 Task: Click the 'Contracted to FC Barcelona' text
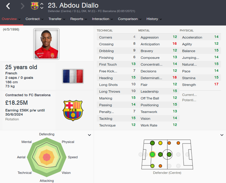[x=28, y=95]
